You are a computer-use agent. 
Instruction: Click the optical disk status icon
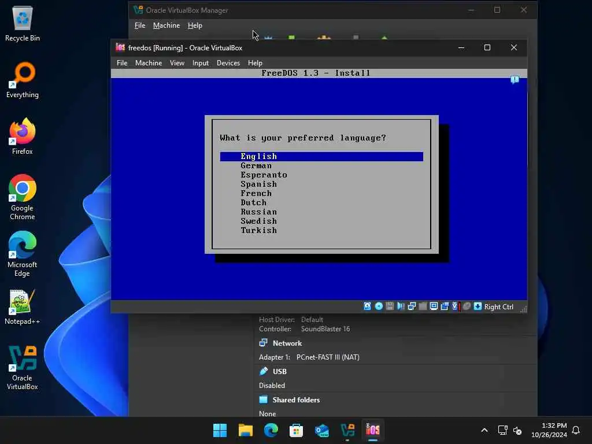379,306
